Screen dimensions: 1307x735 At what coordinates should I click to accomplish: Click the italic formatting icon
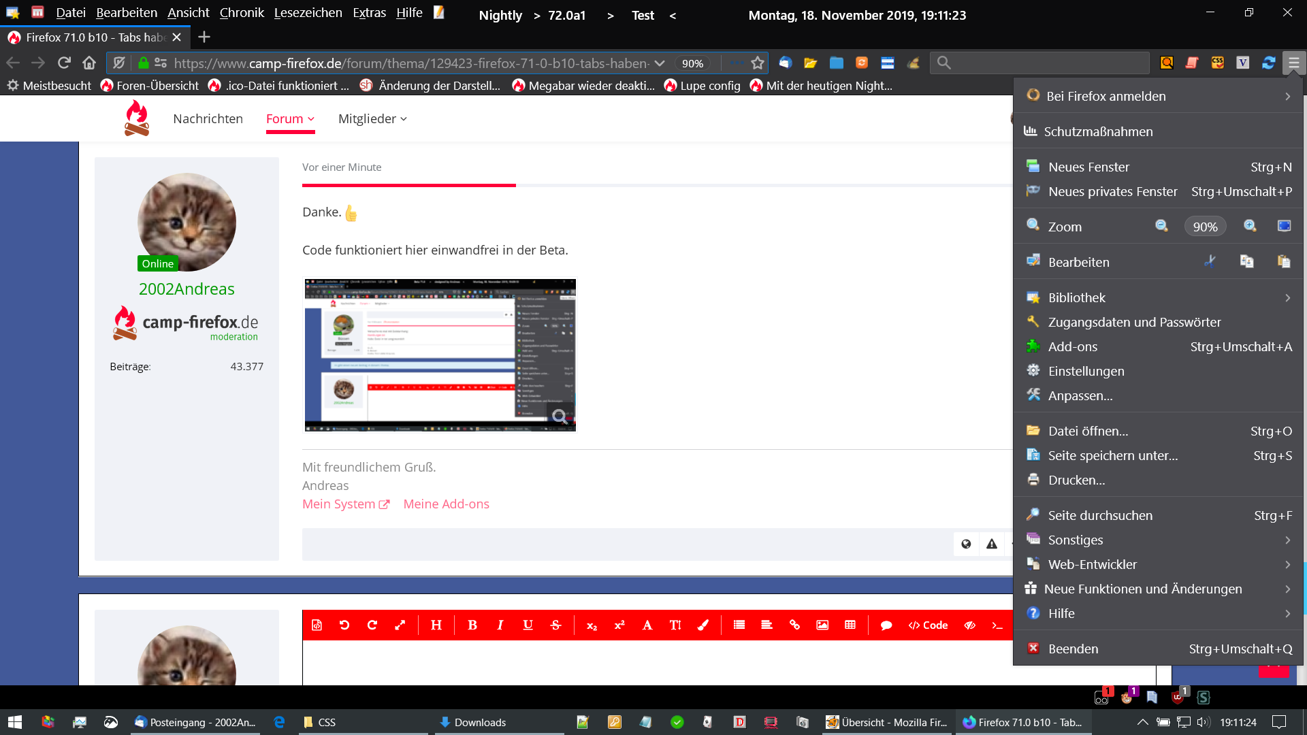click(500, 625)
